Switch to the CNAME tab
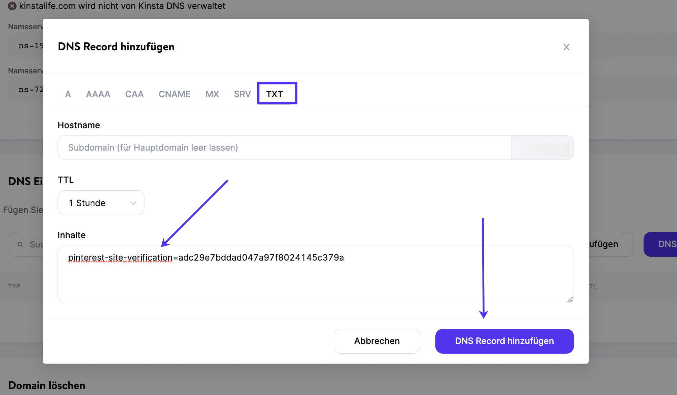The image size is (677, 395). tap(174, 94)
